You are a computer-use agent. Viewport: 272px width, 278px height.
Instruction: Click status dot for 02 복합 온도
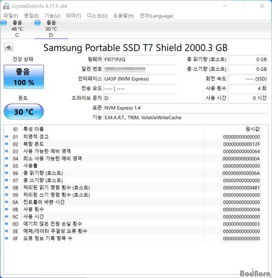pyautogui.click(x=6, y=144)
